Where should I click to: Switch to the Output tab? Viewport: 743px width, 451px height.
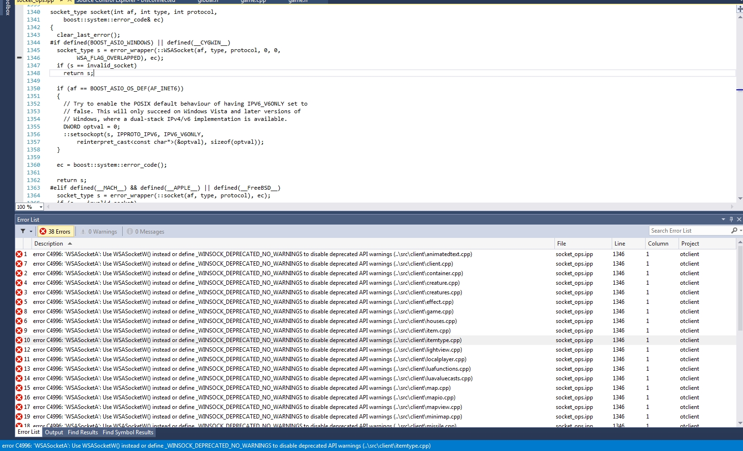click(54, 432)
